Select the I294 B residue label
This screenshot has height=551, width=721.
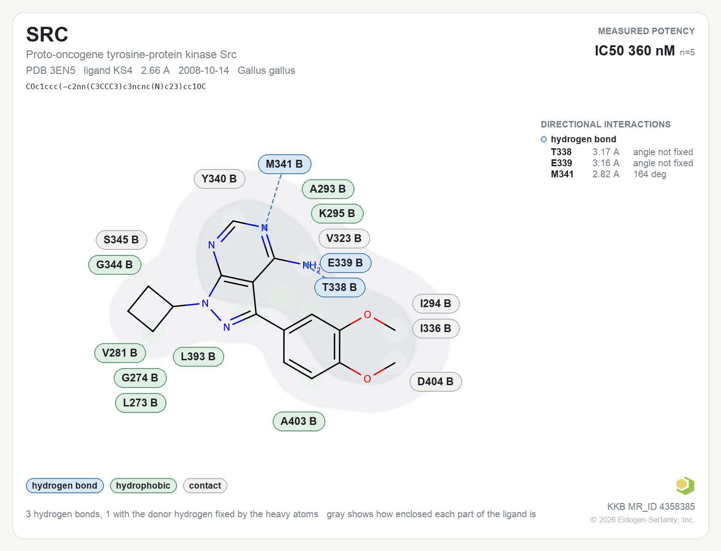[x=435, y=303]
